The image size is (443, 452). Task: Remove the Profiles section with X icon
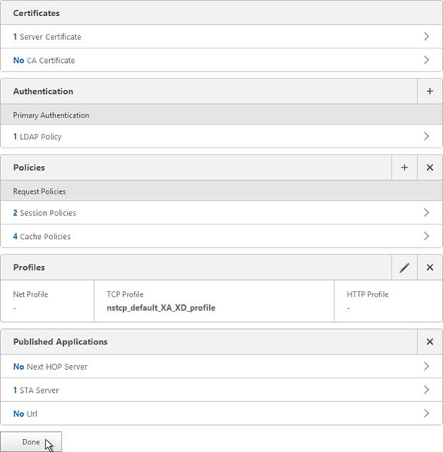[x=429, y=268]
